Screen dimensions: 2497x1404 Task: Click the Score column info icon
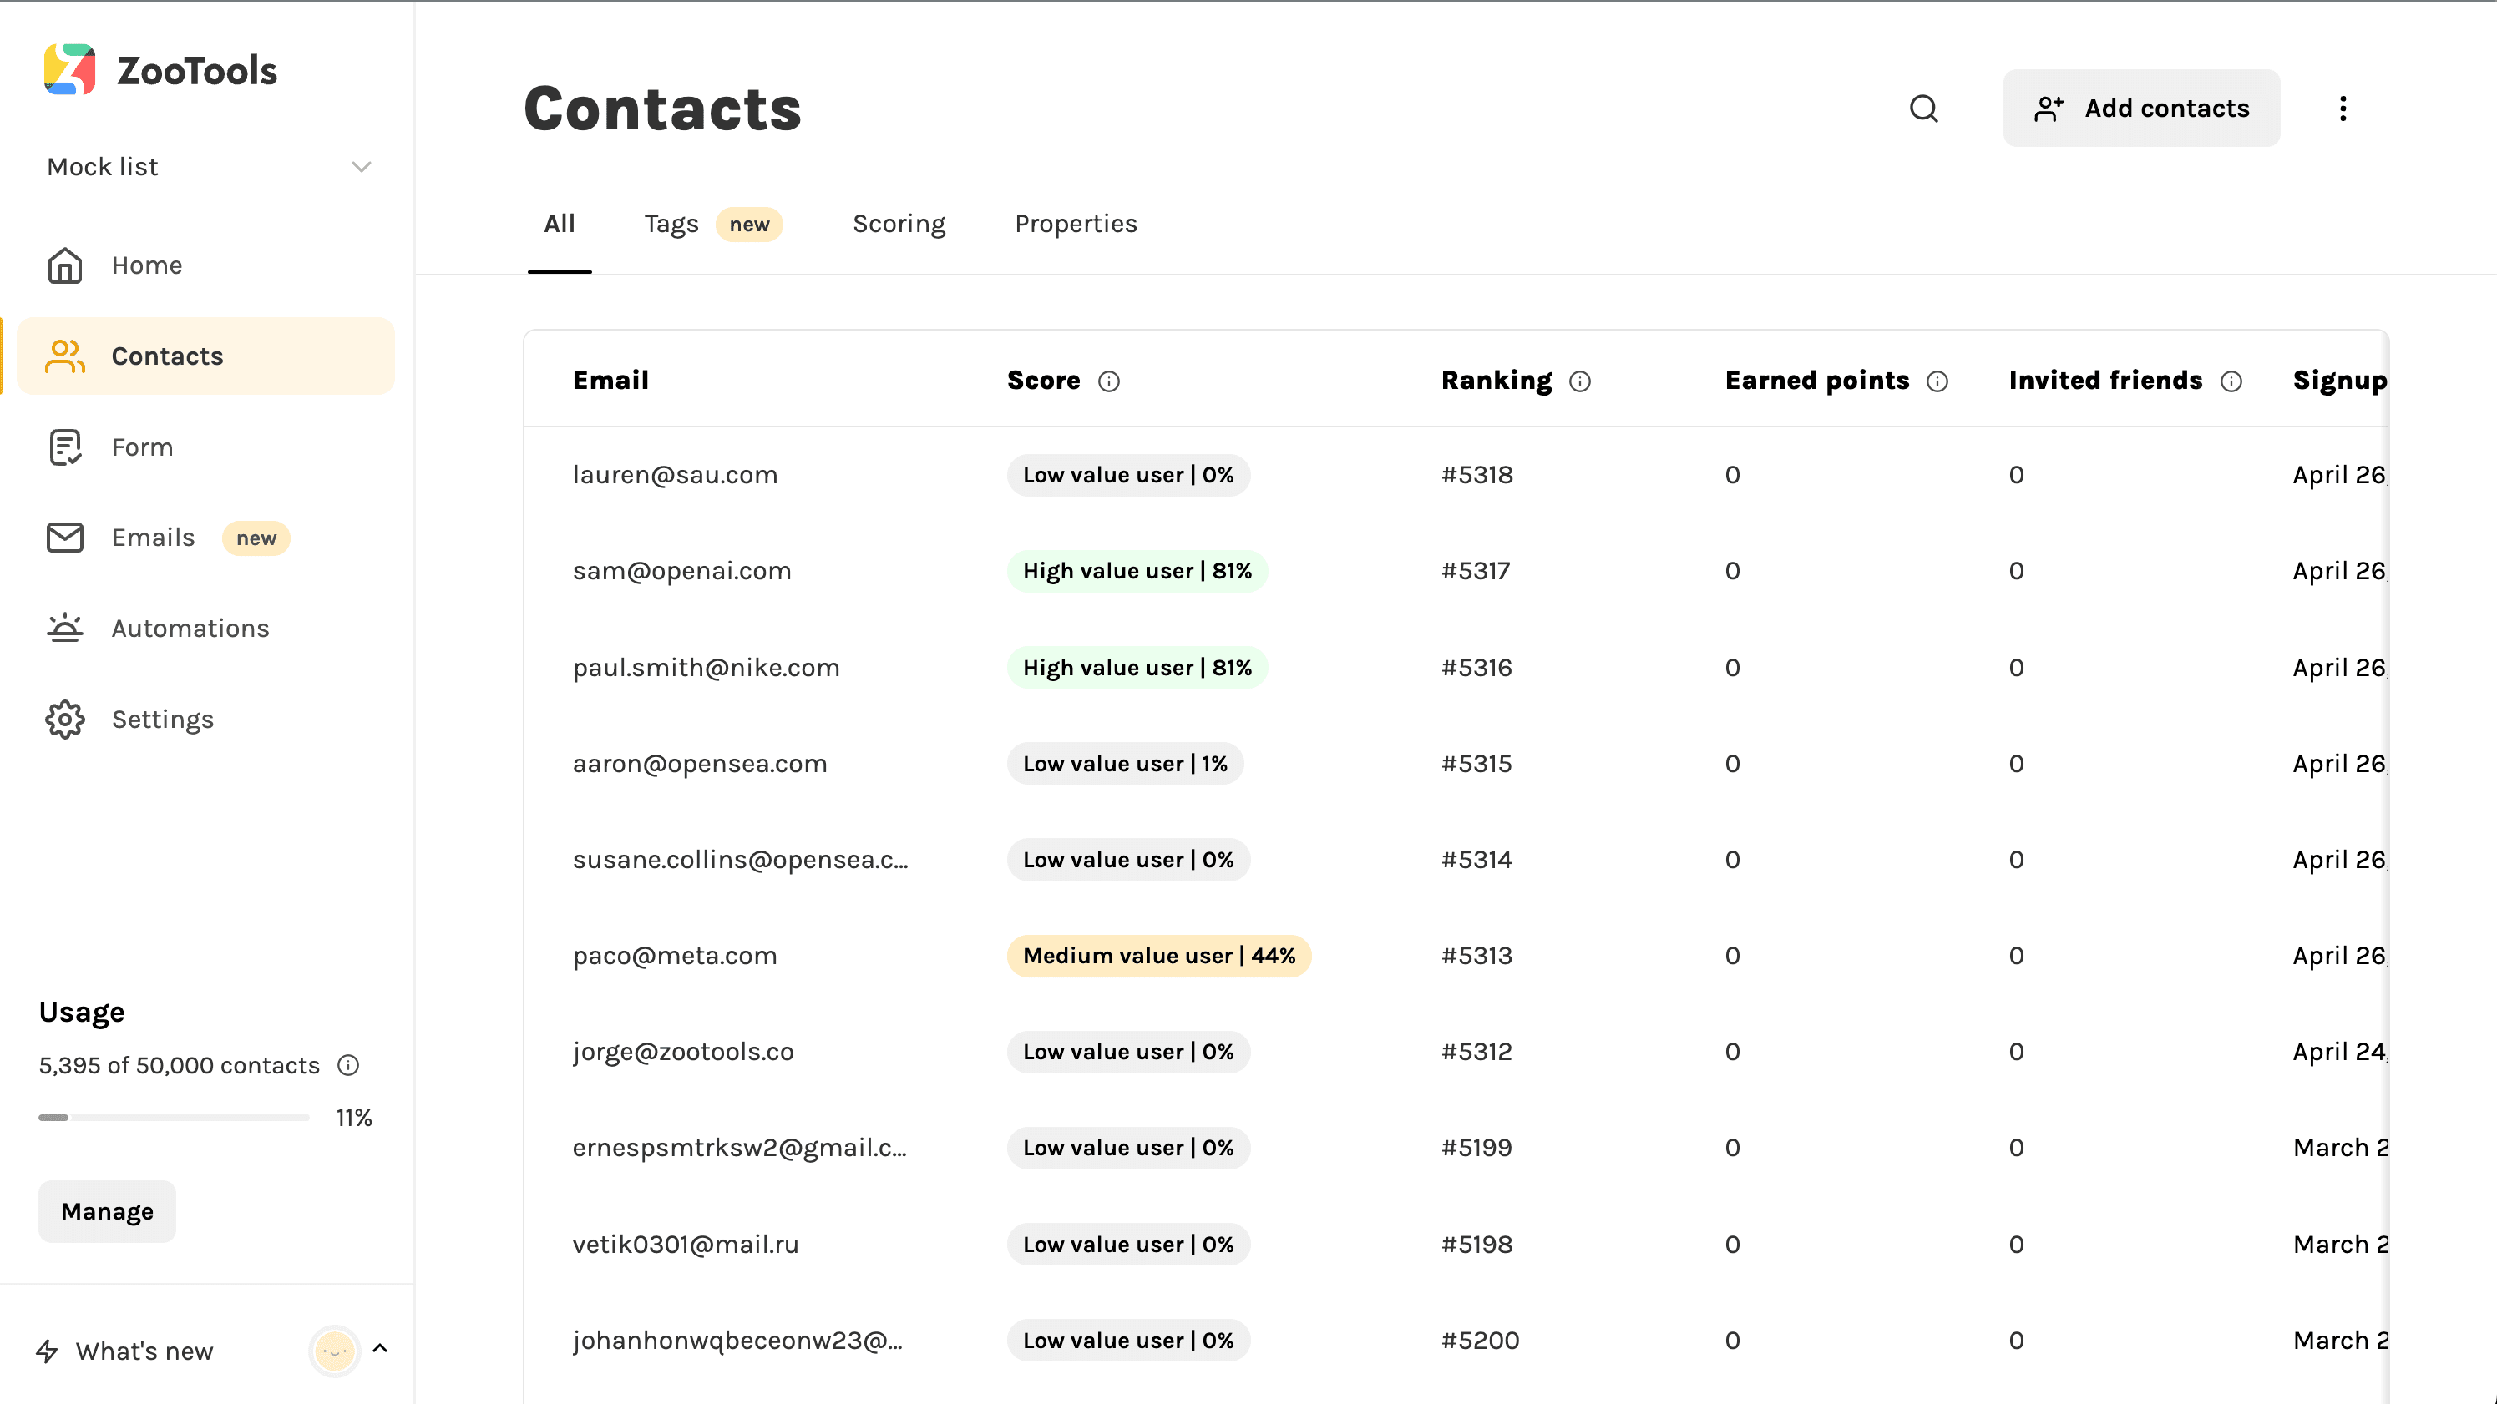pos(1109,381)
